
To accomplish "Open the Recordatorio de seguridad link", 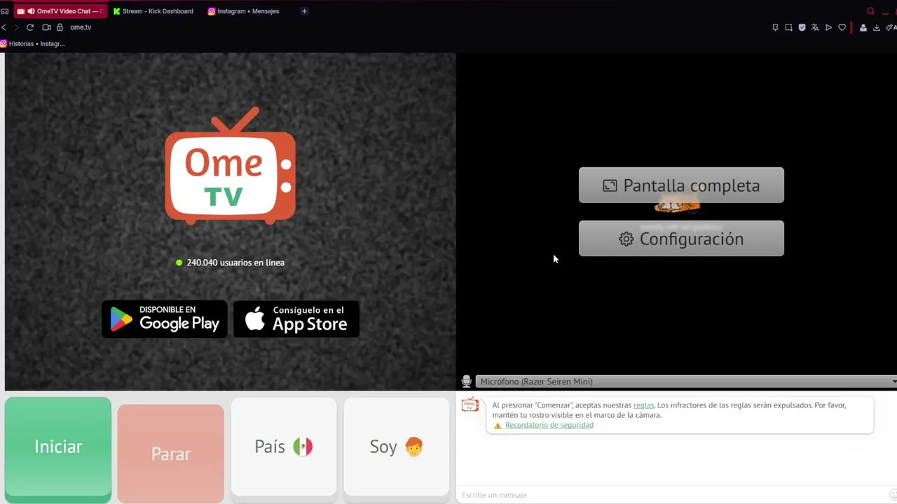I will click(x=549, y=425).
